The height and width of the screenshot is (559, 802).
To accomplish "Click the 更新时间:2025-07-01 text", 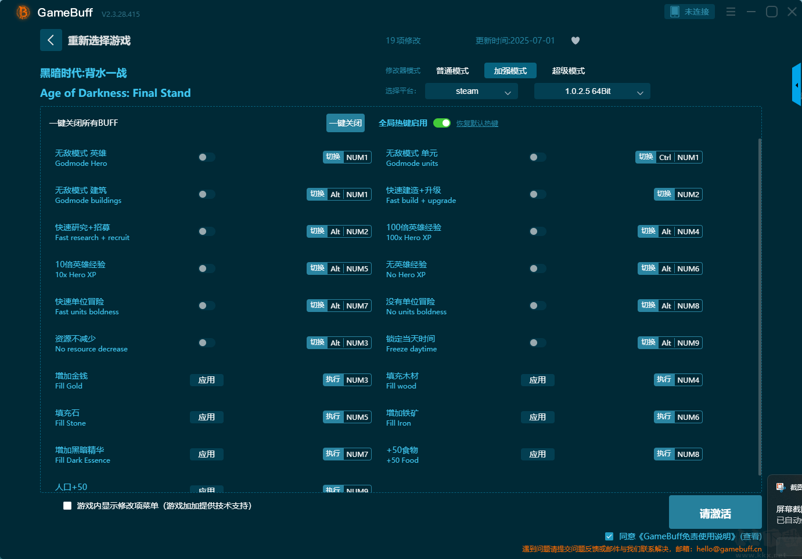I will (515, 41).
